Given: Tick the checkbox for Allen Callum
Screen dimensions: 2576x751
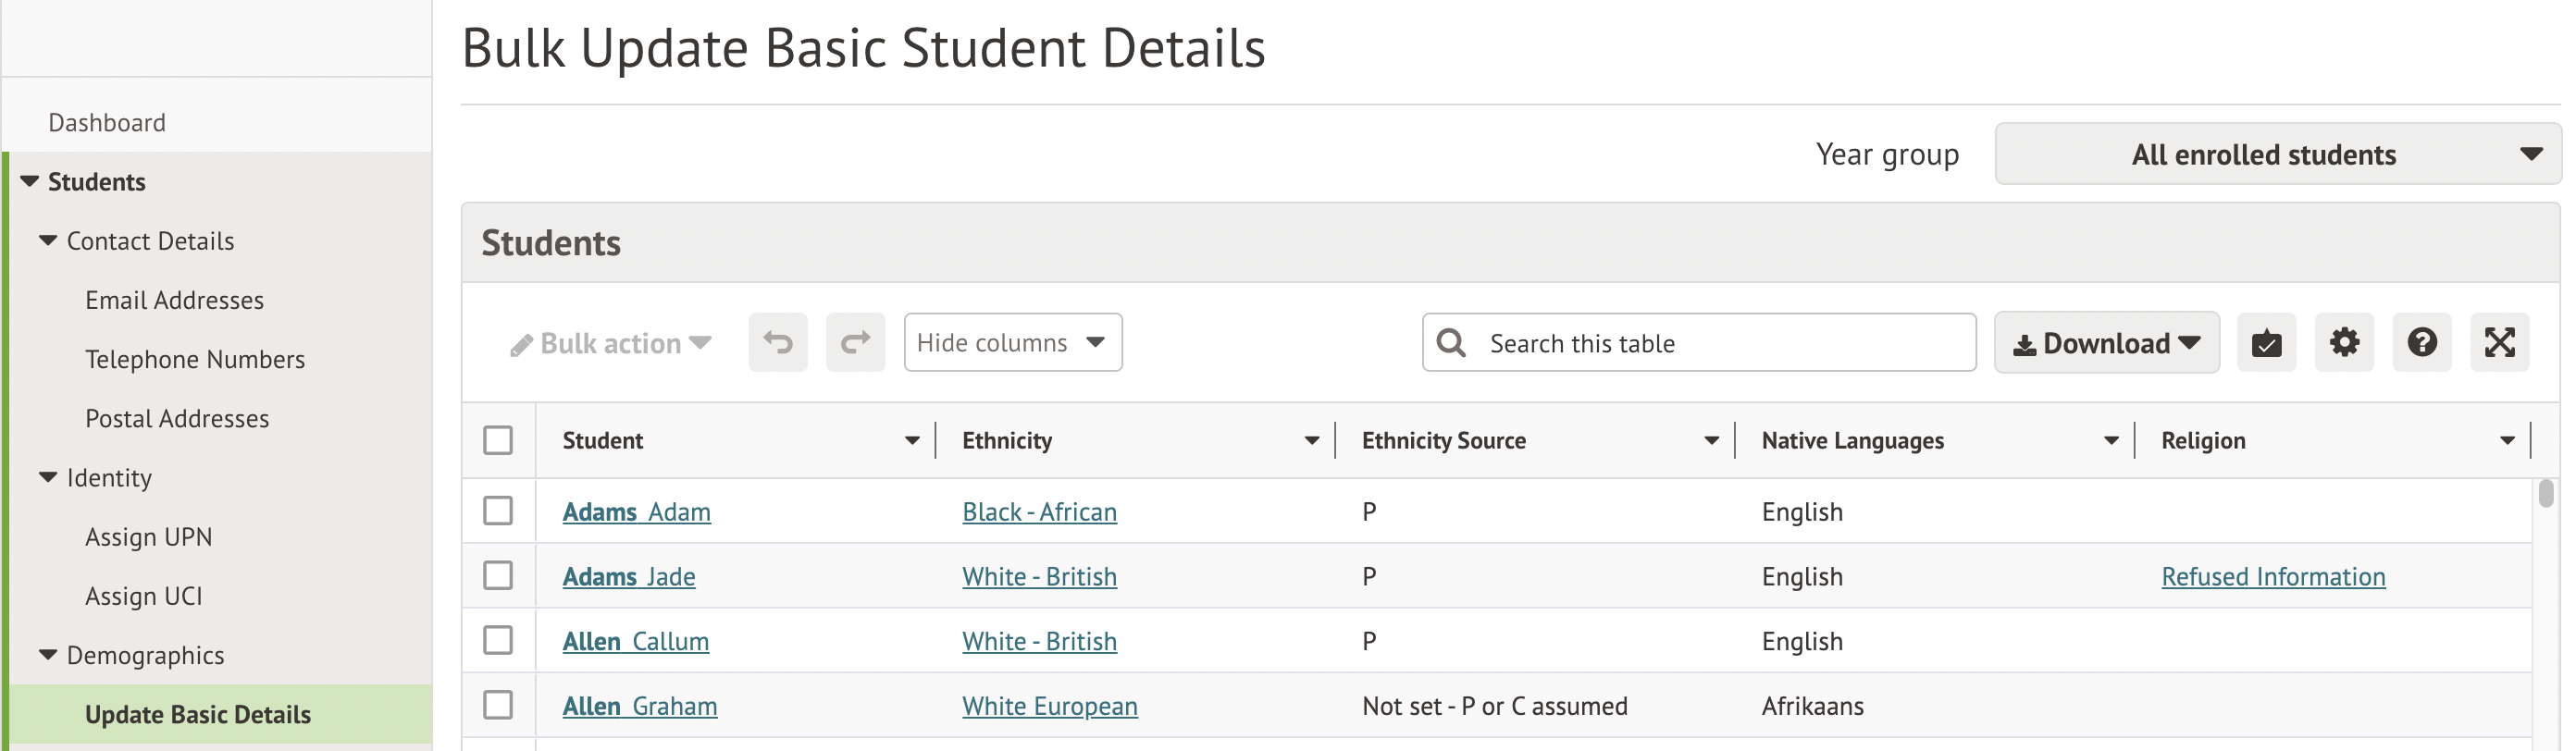Looking at the screenshot, I should pos(498,640).
